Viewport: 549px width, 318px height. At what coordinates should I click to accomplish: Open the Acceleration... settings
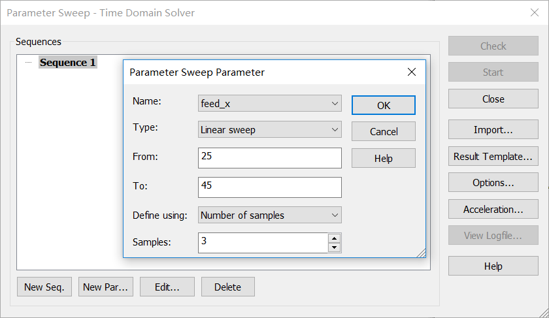point(493,209)
